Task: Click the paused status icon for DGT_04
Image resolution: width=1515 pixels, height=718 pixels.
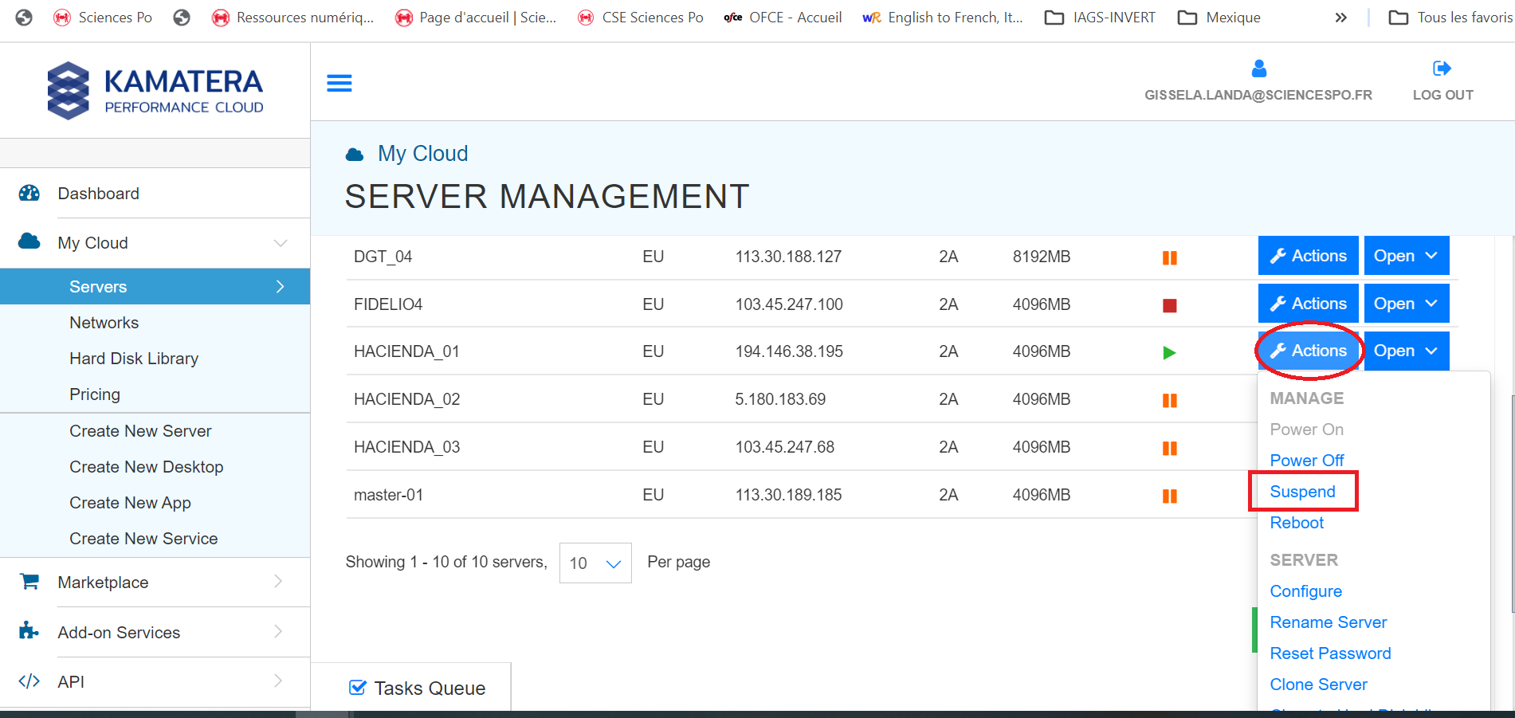Action: [x=1170, y=257]
